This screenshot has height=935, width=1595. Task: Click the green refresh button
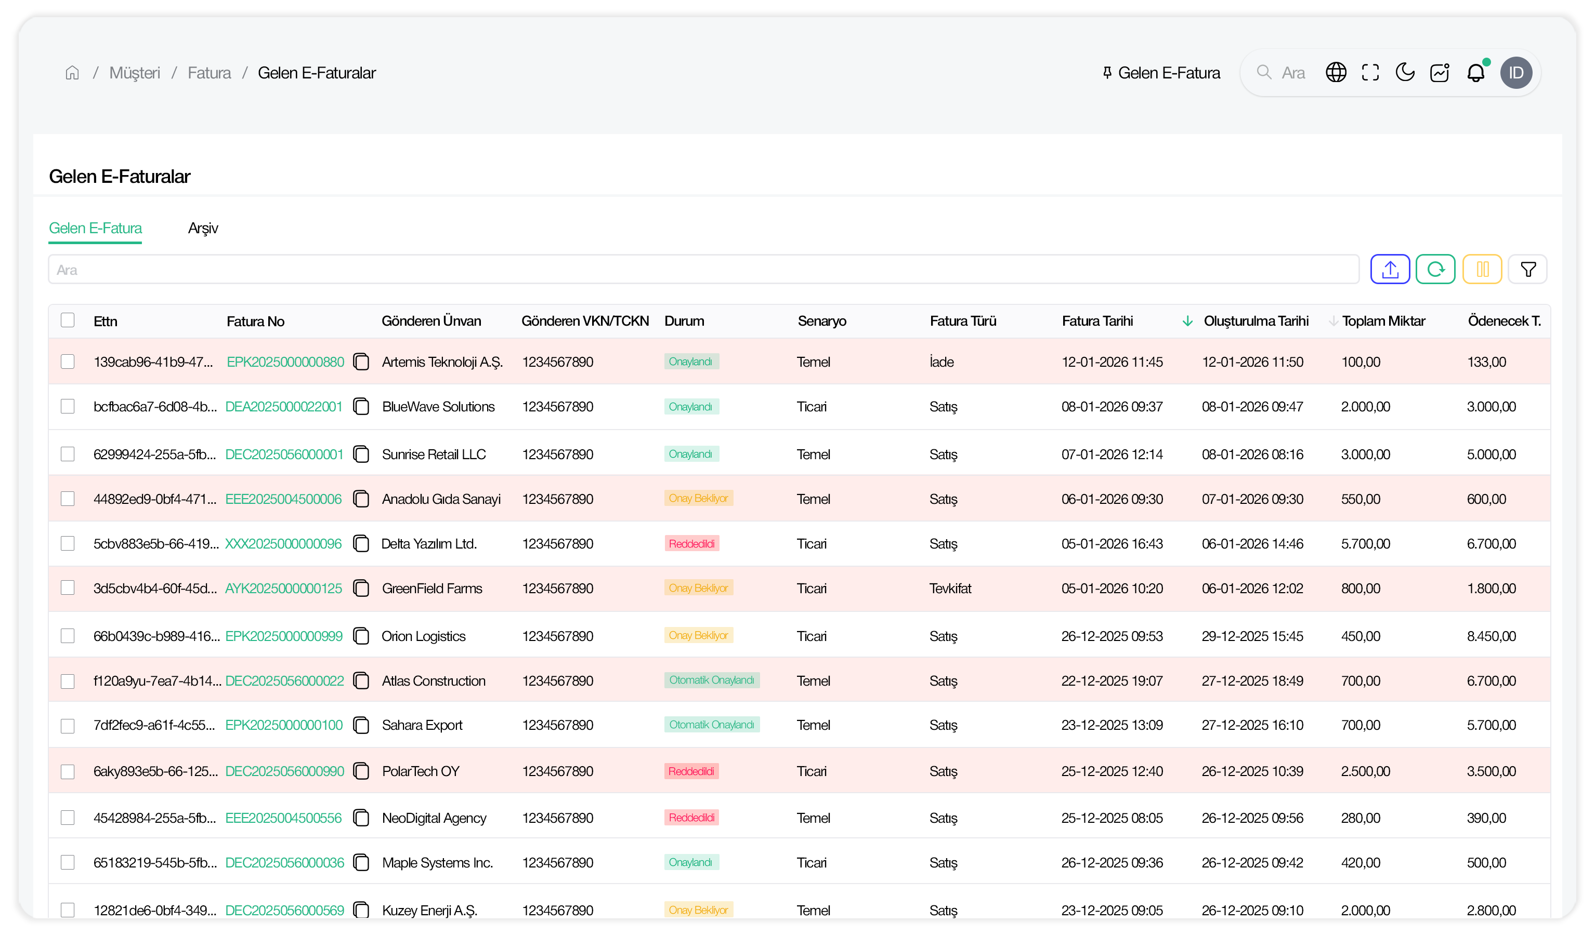click(x=1435, y=270)
